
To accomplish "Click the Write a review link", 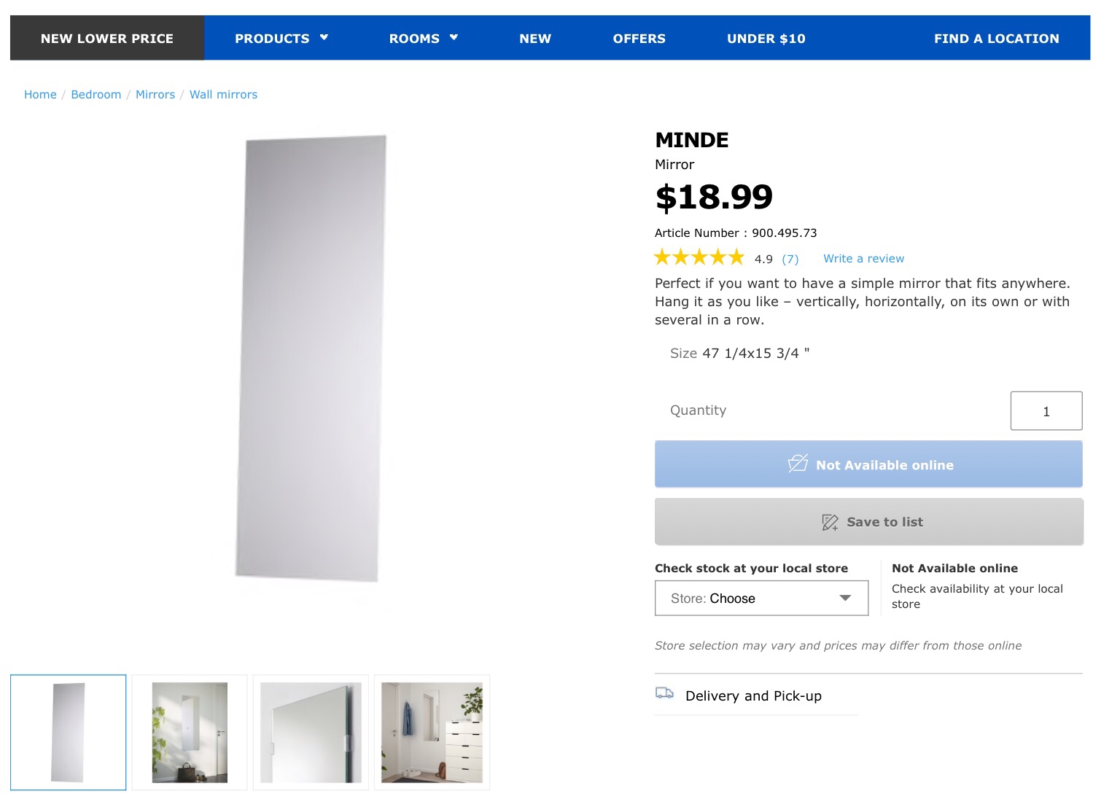I will (x=863, y=259).
